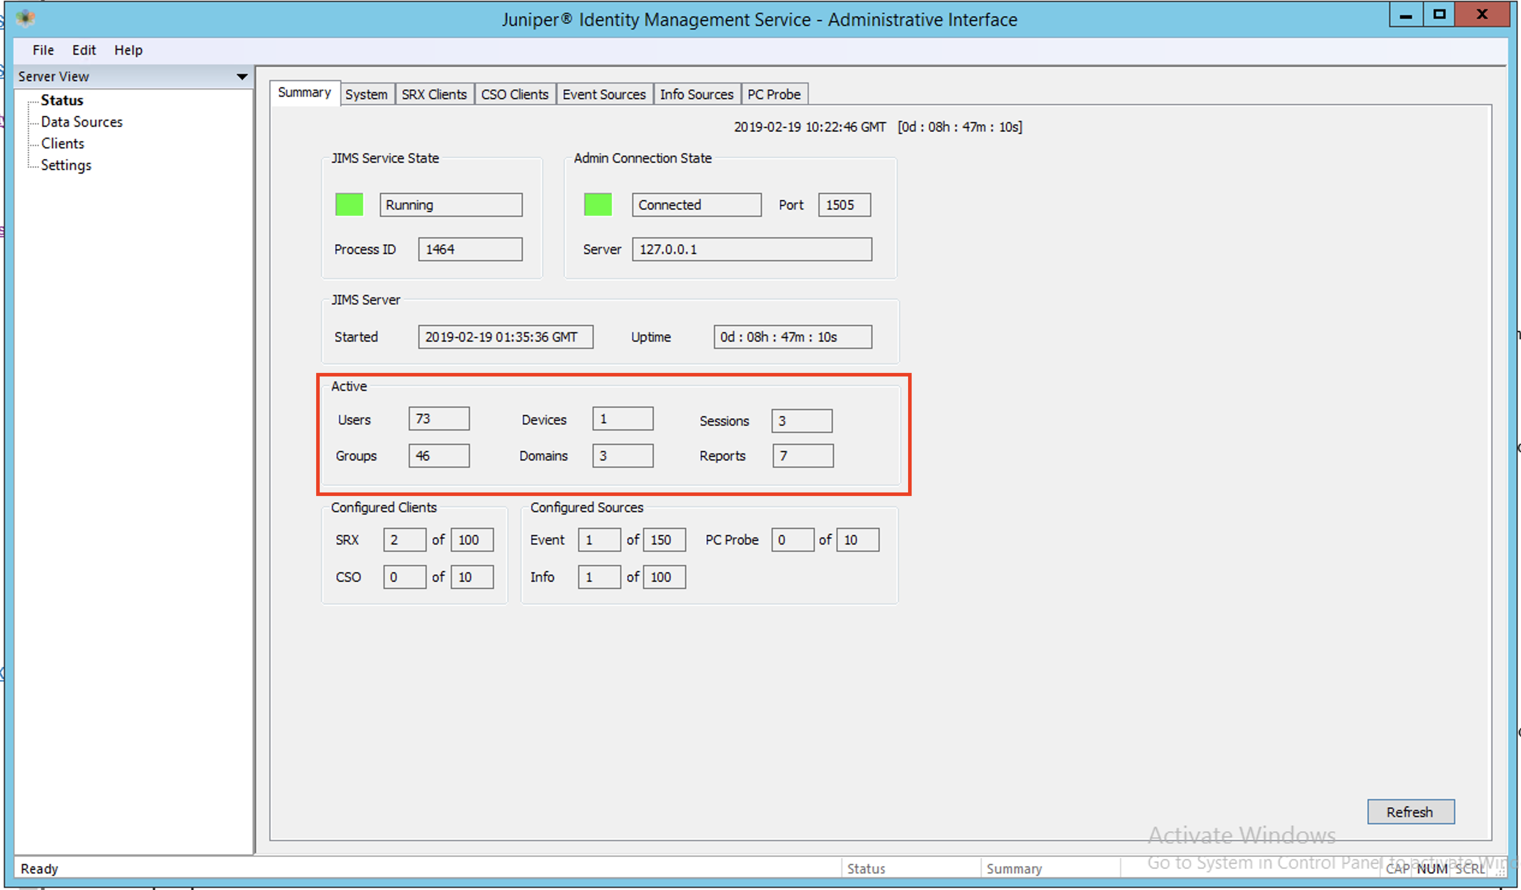This screenshot has height=890, width=1521.
Task: Click the JIMS application icon in title bar
Action: coord(25,18)
